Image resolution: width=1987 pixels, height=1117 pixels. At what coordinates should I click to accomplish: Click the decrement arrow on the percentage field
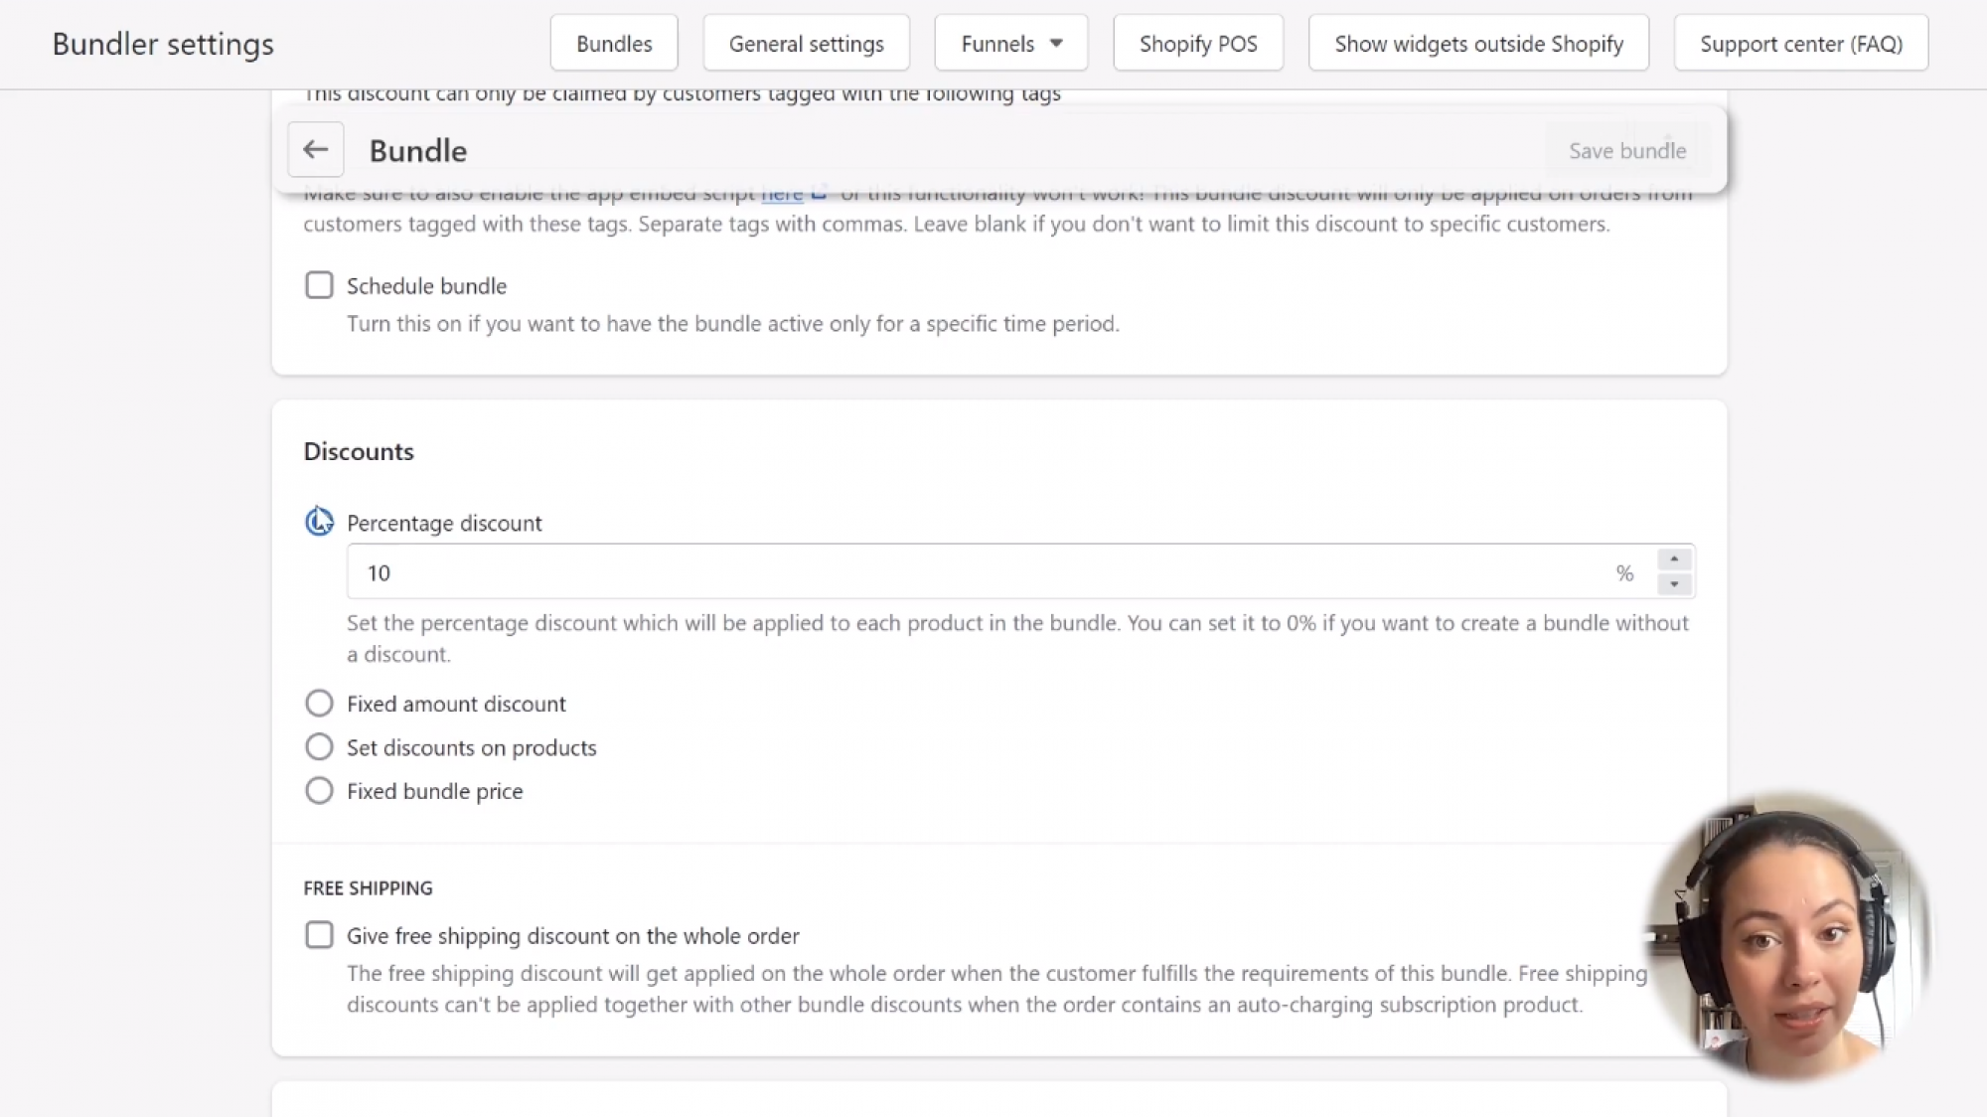click(x=1672, y=585)
